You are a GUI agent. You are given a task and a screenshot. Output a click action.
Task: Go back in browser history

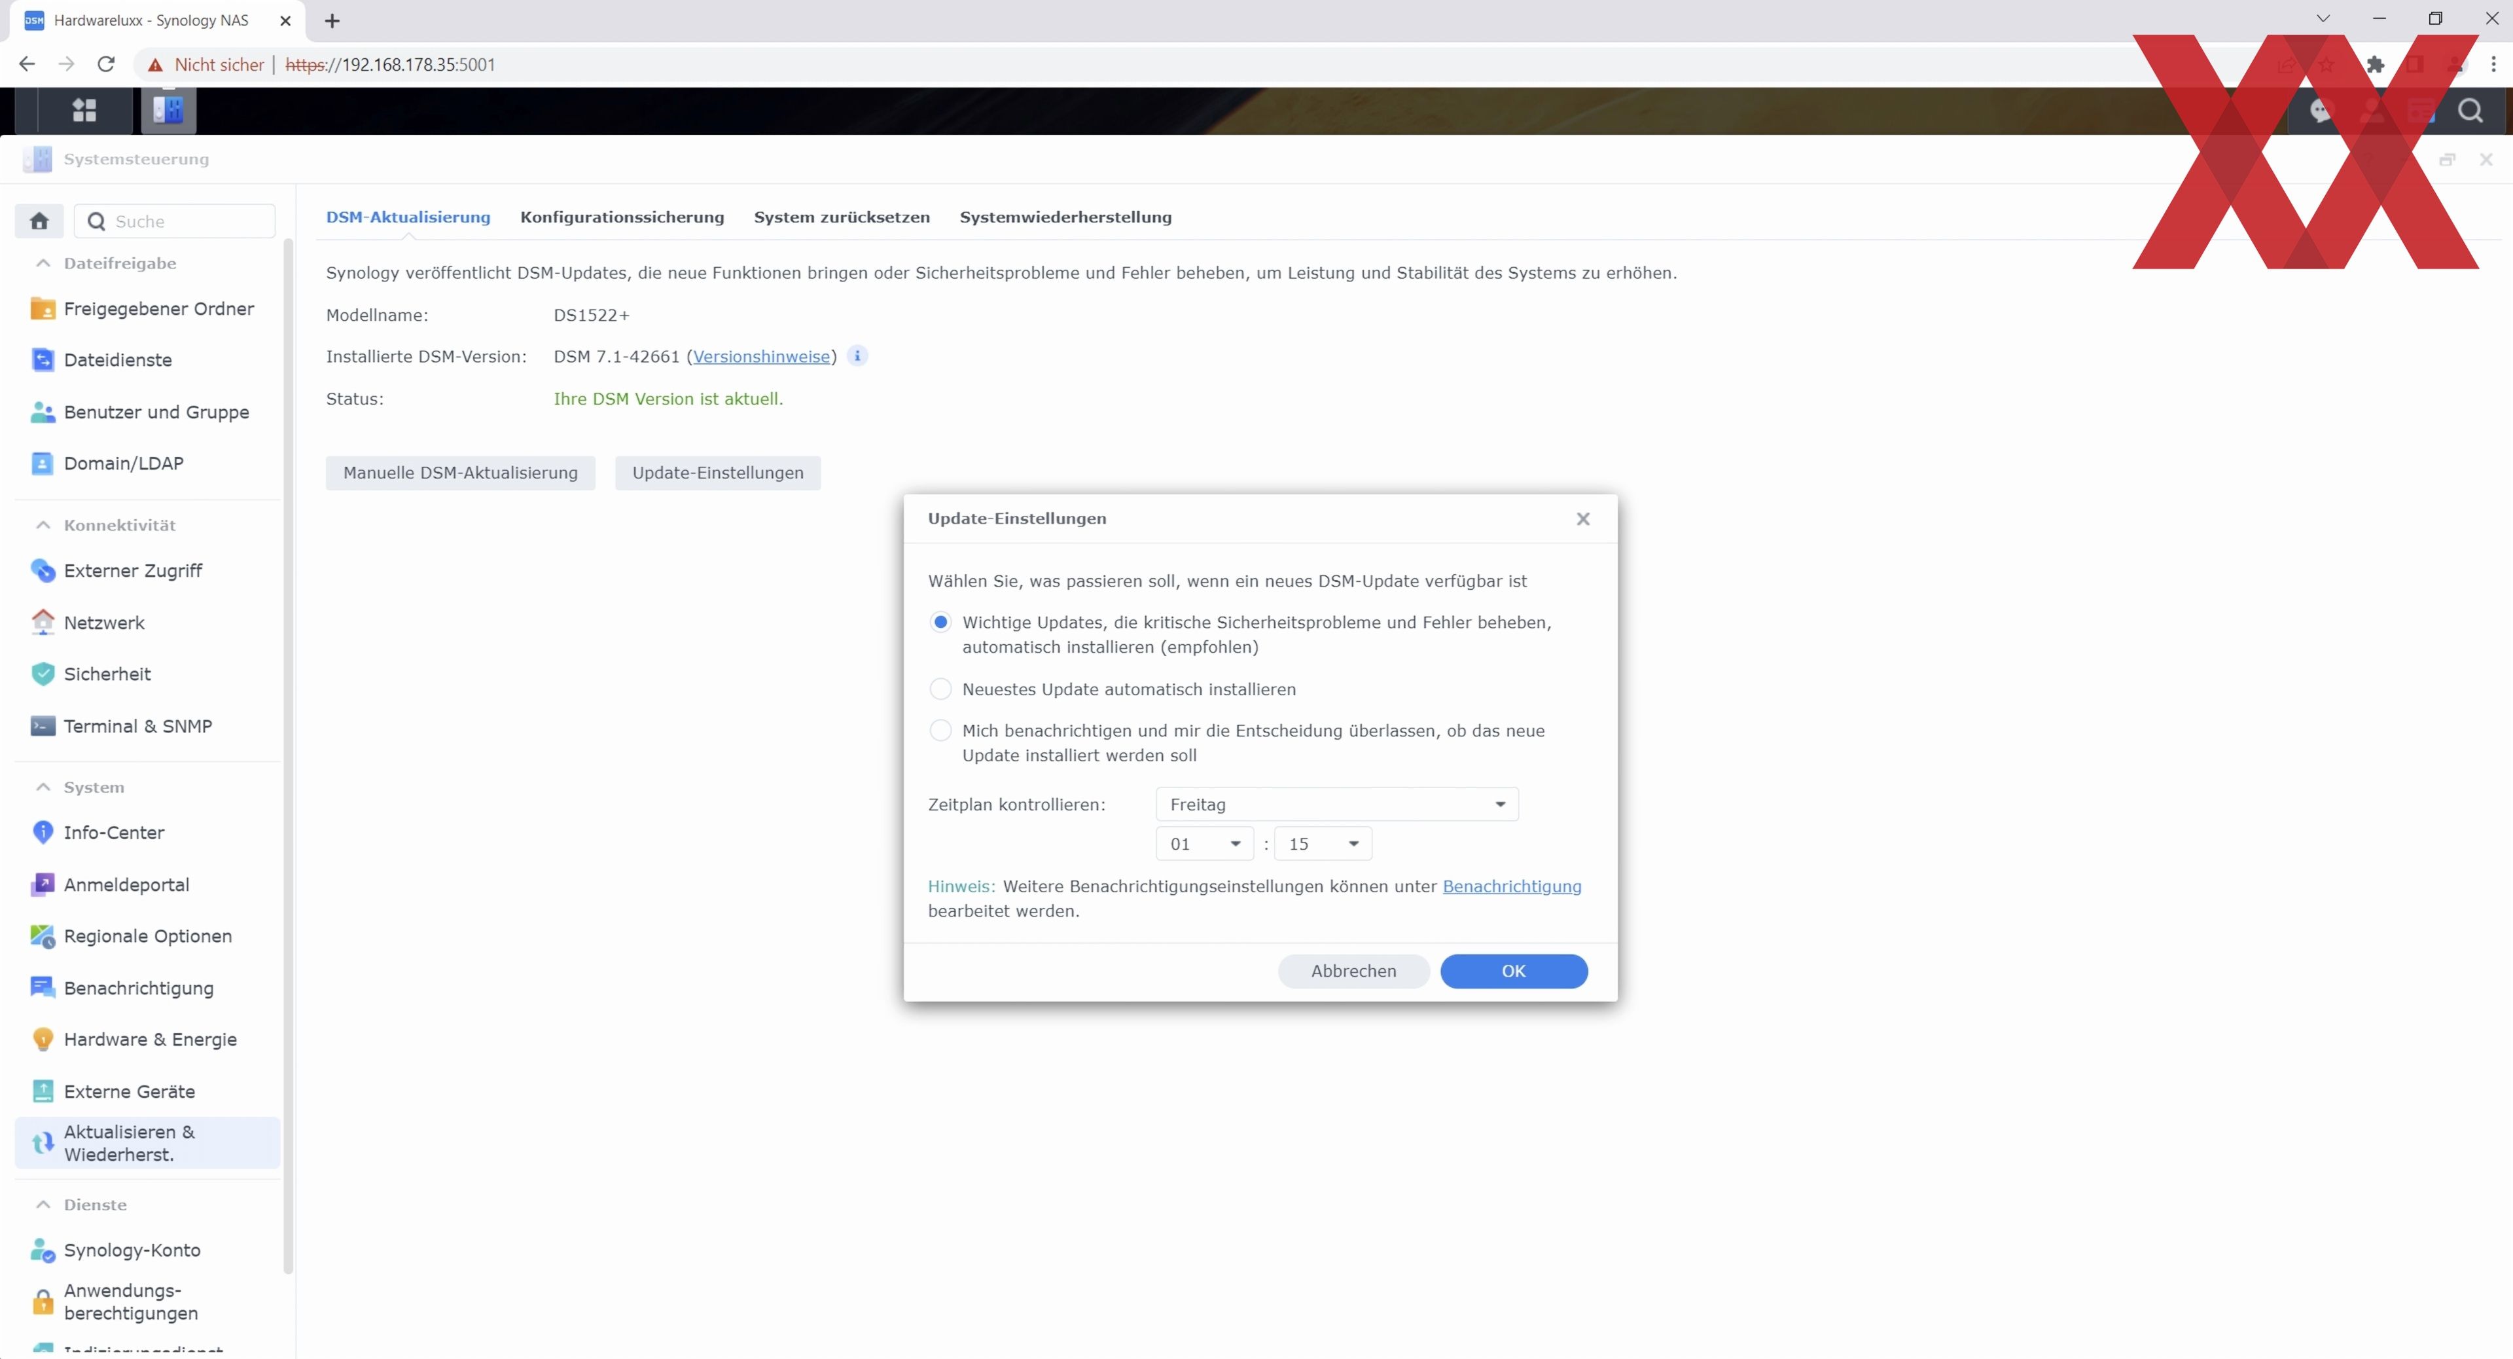point(27,64)
